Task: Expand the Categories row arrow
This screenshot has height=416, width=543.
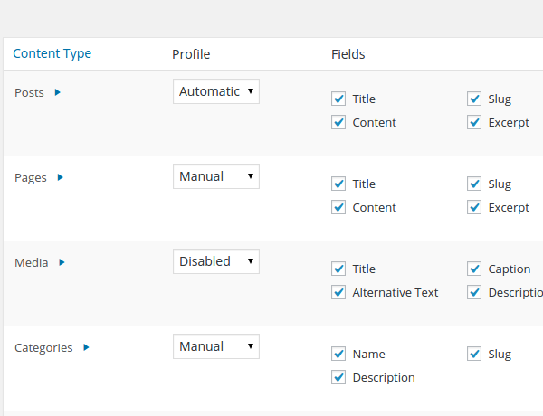Action: pos(86,347)
